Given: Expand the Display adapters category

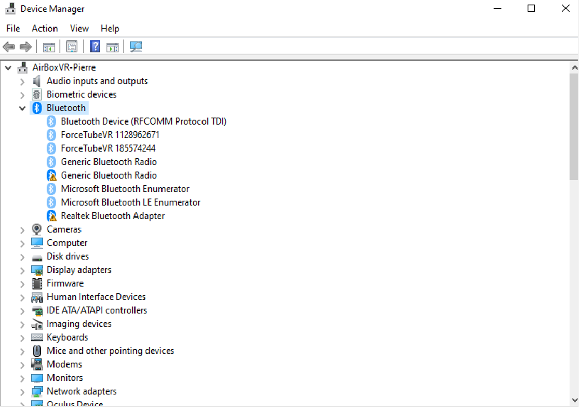Looking at the screenshot, I should click(x=22, y=270).
